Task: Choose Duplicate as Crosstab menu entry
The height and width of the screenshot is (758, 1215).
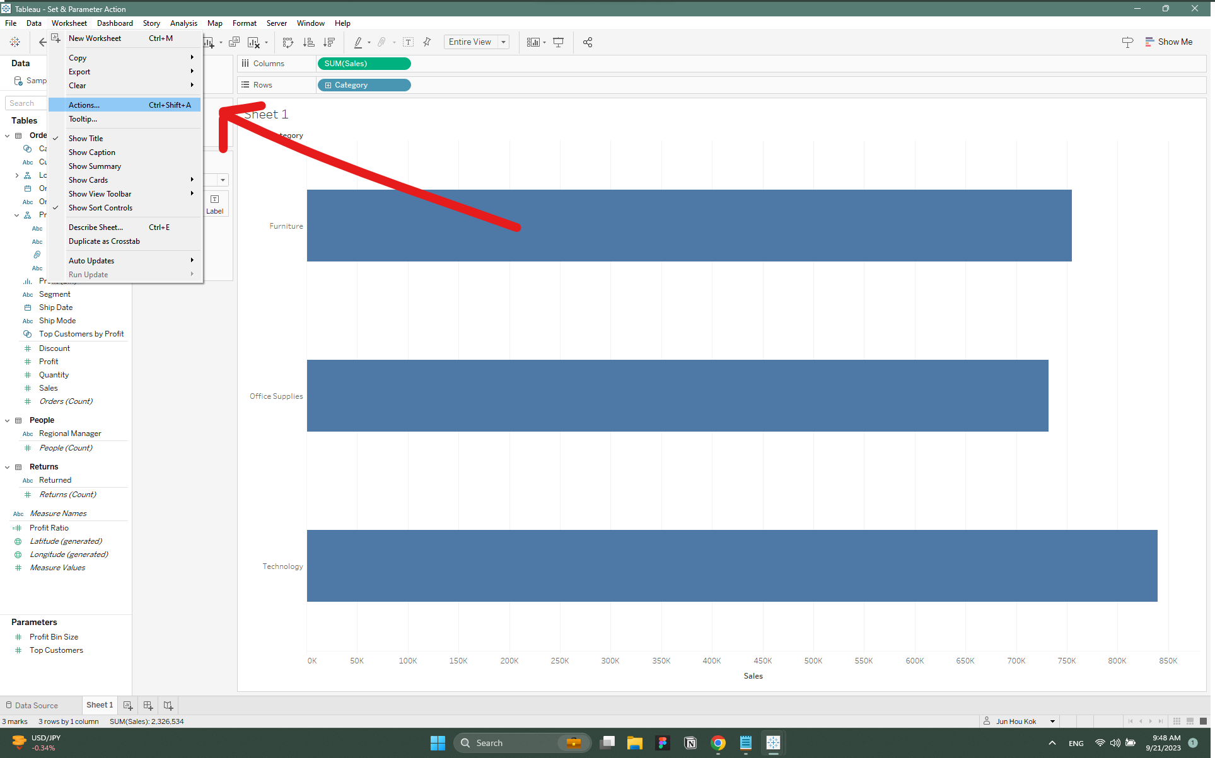Action: [125, 241]
